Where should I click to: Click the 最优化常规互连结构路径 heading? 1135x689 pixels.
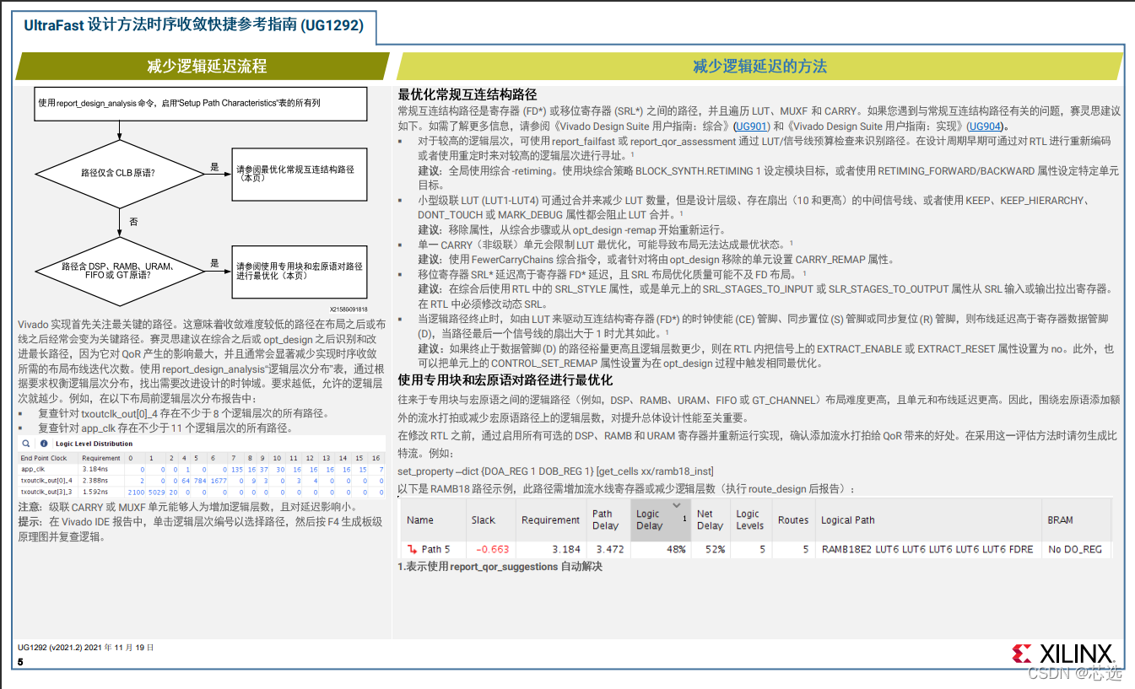pyautogui.click(x=468, y=94)
